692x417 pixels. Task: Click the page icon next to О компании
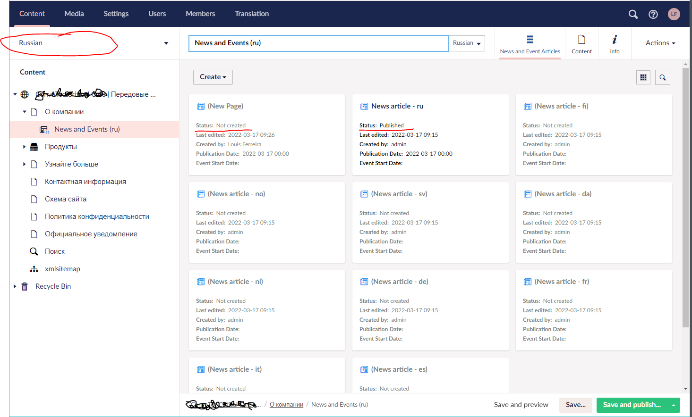[x=34, y=112]
